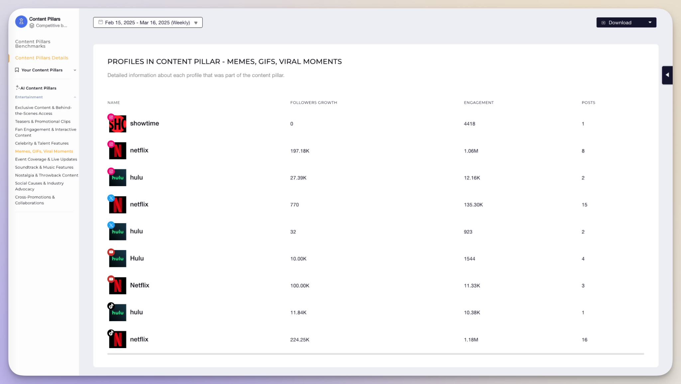681x384 pixels.
Task: Click the AI Content Pillars heading
Action: click(38, 88)
